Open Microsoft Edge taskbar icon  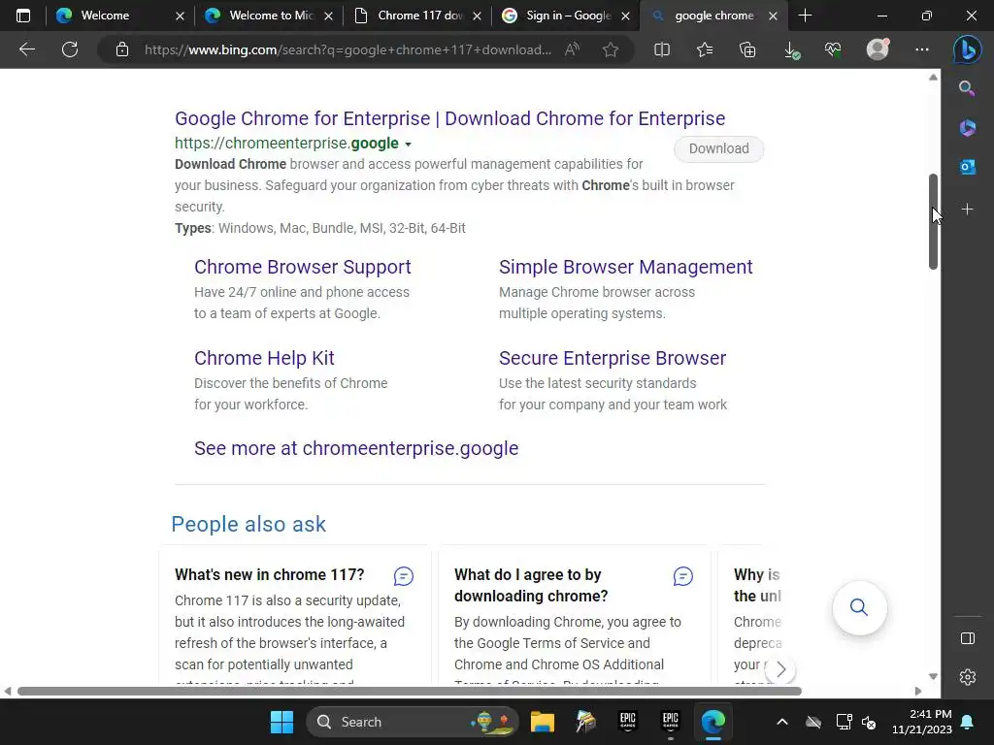[x=713, y=722]
